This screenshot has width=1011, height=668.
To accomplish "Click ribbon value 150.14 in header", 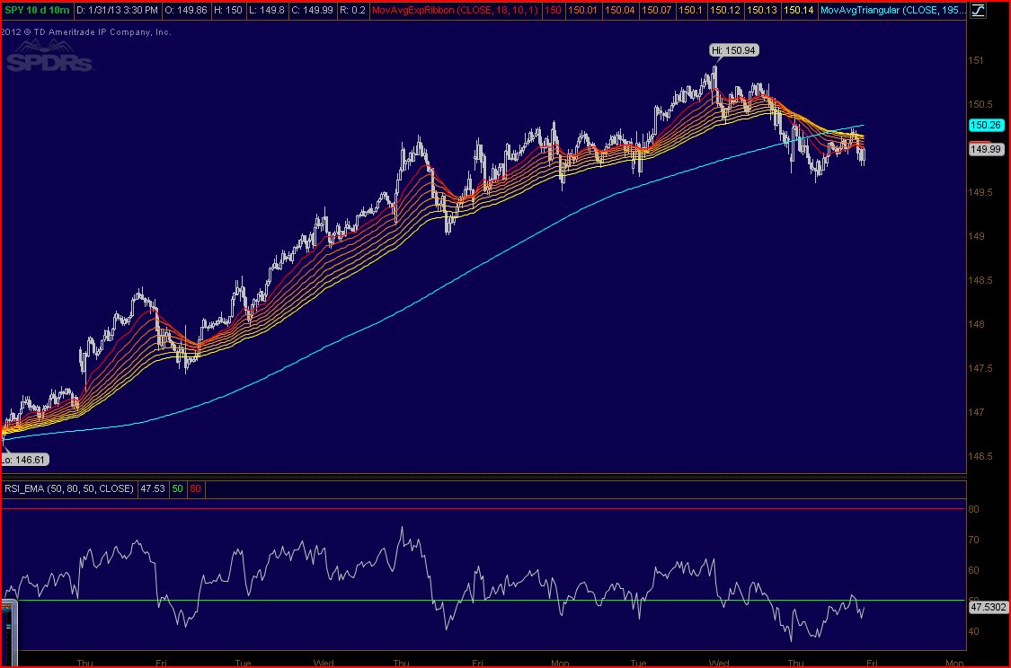I will 798,10.
